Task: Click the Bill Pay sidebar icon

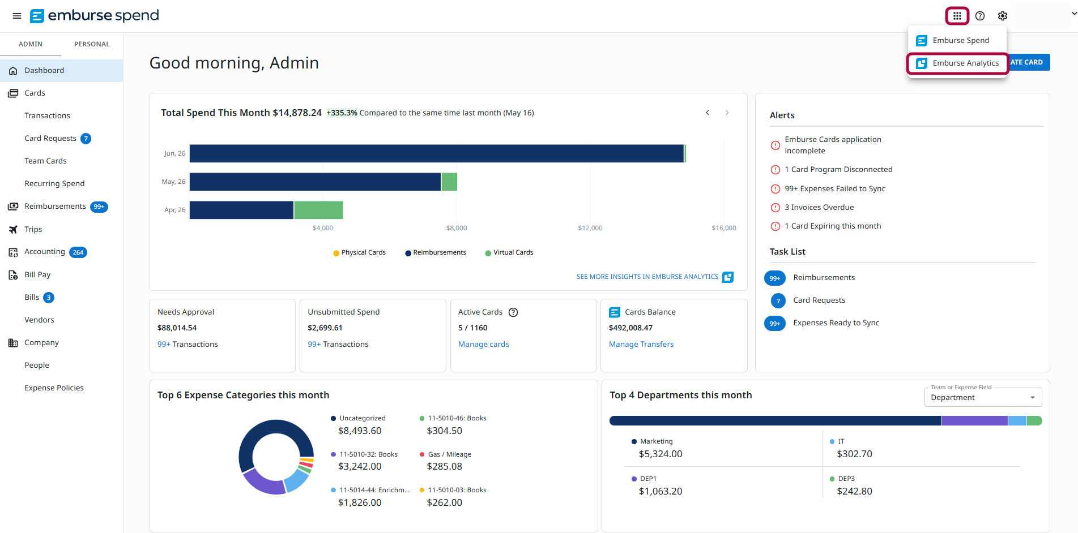Action: click(x=13, y=275)
